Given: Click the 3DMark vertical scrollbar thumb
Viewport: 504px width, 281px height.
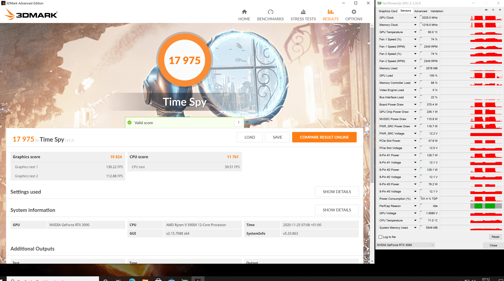Looking at the screenshot, I should click(372, 105).
